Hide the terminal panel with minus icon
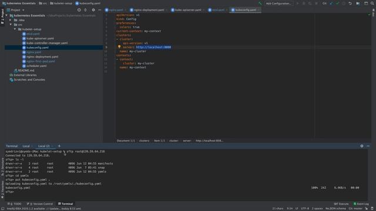The height and width of the screenshot is (211, 376). (x=368, y=146)
